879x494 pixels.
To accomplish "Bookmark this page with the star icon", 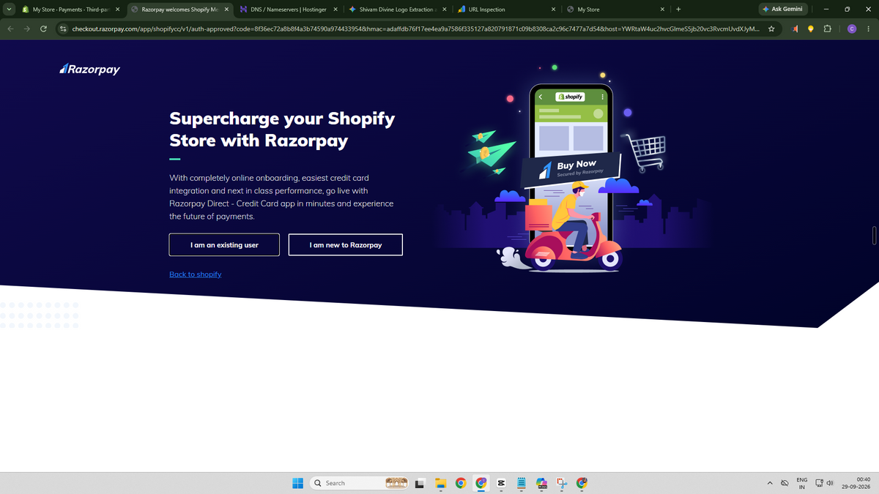I will click(x=771, y=29).
